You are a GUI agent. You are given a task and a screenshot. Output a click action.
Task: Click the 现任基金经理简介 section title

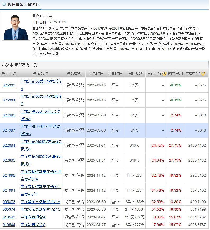[23, 4]
